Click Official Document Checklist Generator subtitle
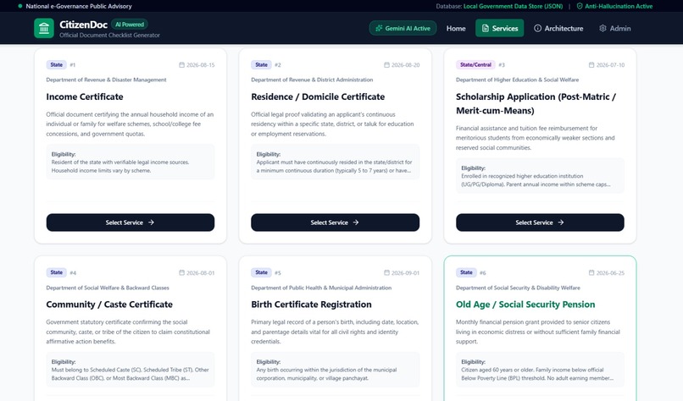The image size is (683, 401). coord(110,36)
